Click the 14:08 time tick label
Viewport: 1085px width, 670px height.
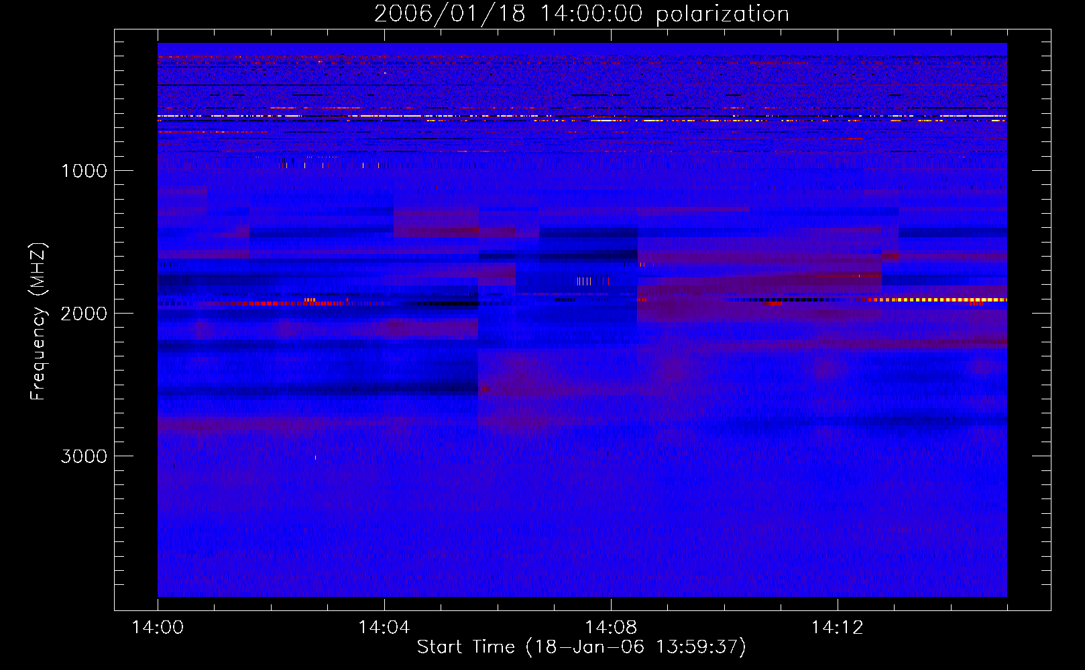[x=611, y=628]
